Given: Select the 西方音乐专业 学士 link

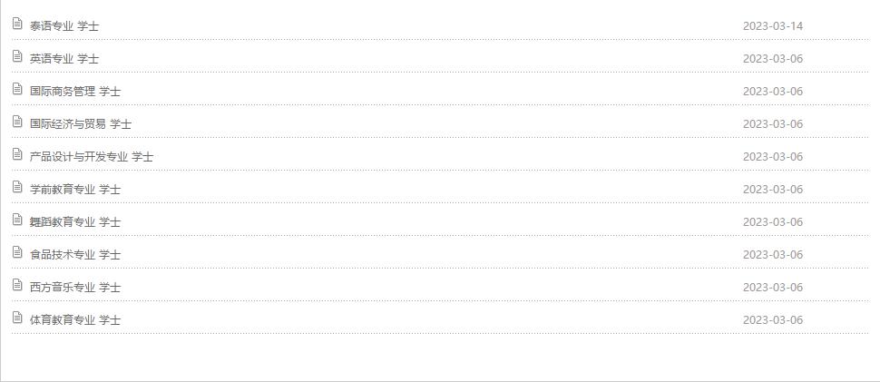Looking at the screenshot, I should click(75, 288).
